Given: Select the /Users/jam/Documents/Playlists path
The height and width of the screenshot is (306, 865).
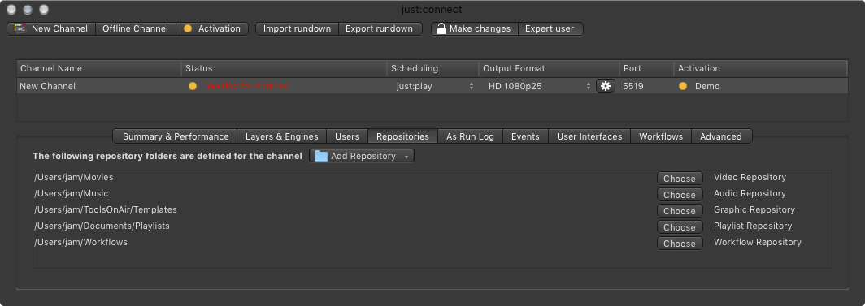Looking at the screenshot, I should 102,226.
